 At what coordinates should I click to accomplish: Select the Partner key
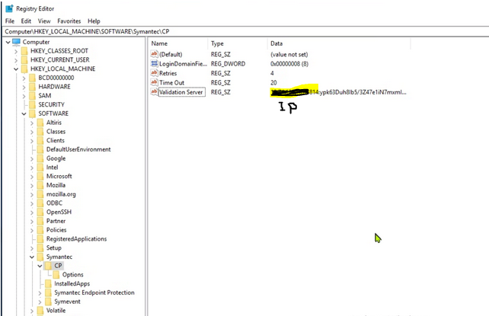click(56, 221)
